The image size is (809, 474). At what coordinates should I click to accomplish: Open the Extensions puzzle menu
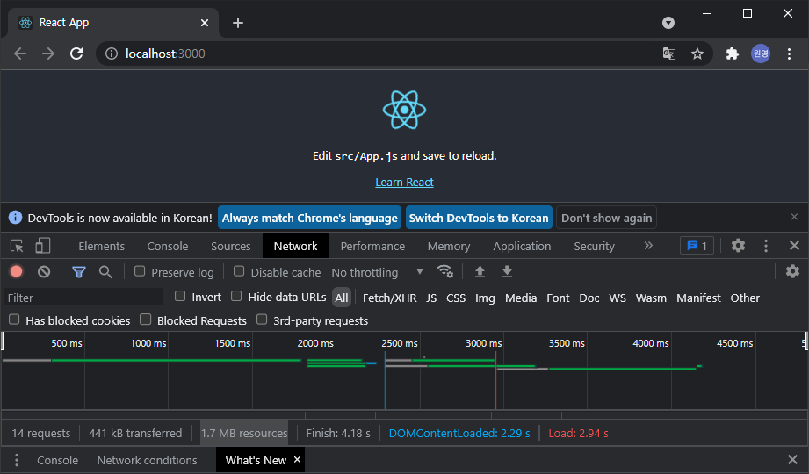[732, 54]
